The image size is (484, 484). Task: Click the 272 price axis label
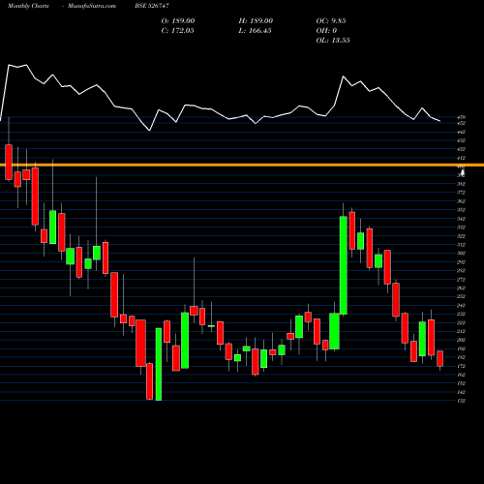coord(461,280)
